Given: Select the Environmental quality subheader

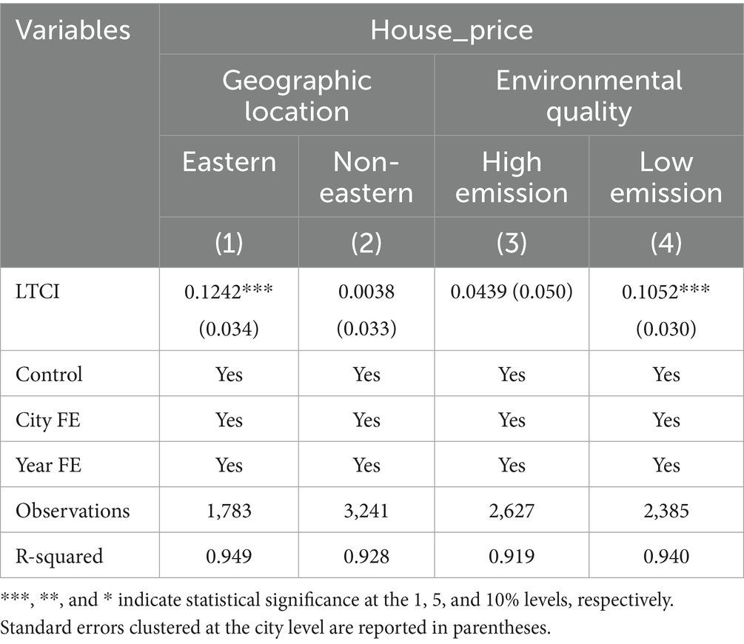Looking at the screenshot, I should 589,95.
